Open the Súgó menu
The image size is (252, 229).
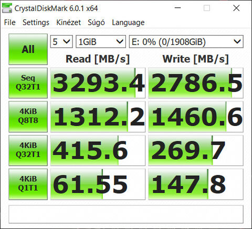(x=96, y=22)
